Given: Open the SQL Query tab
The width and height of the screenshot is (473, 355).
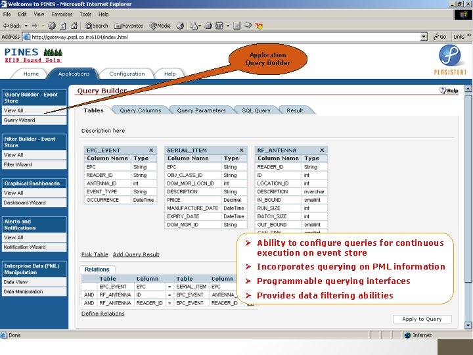Looking at the screenshot, I should coord(256,110).
